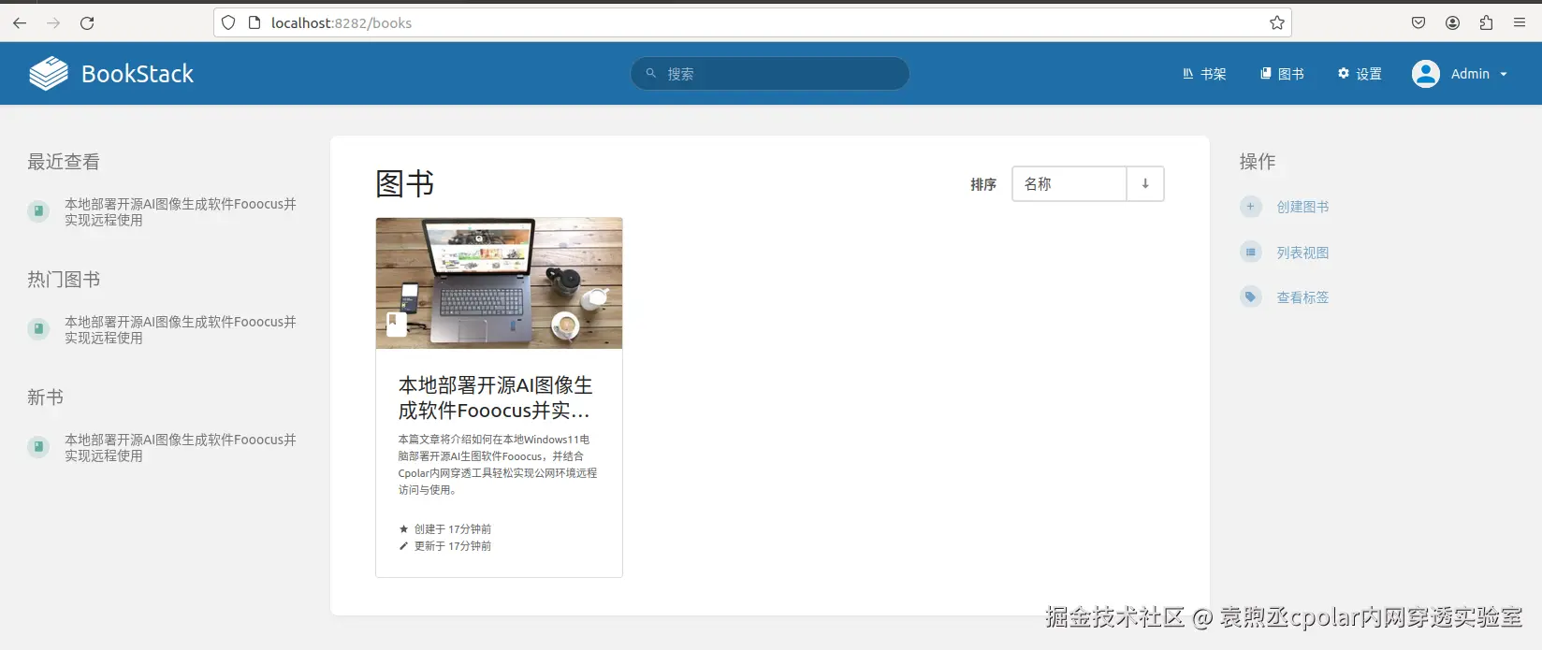
Task: Reload the page with the browser refresh icon
Action: coord(87,22)
